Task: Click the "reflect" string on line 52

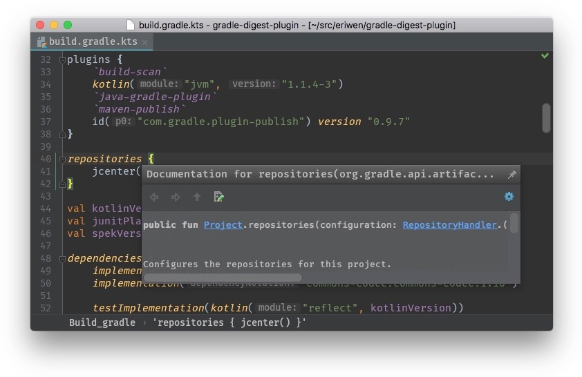Action: pyautogui.click(x=330, y=308)
